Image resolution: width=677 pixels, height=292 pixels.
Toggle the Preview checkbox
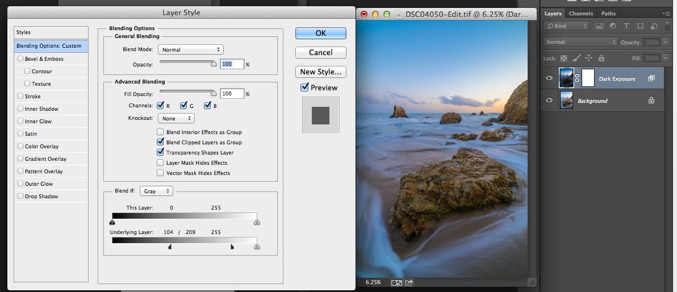pyautogui.click(x=305, y=87)
